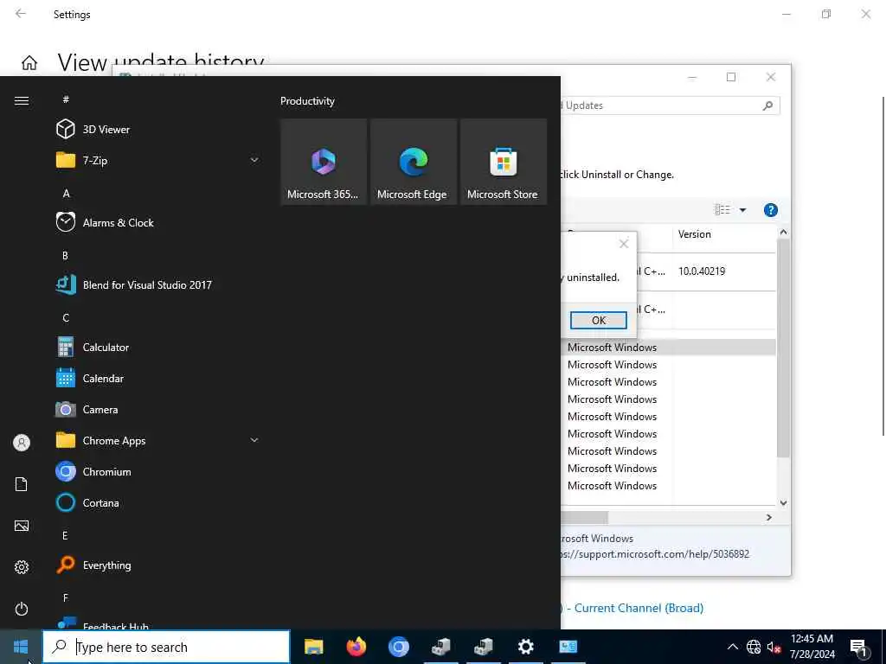Screen dimensions: 886x664
Task: Open 3D Viewer from Start menu
Action: [x=157, y=130]
